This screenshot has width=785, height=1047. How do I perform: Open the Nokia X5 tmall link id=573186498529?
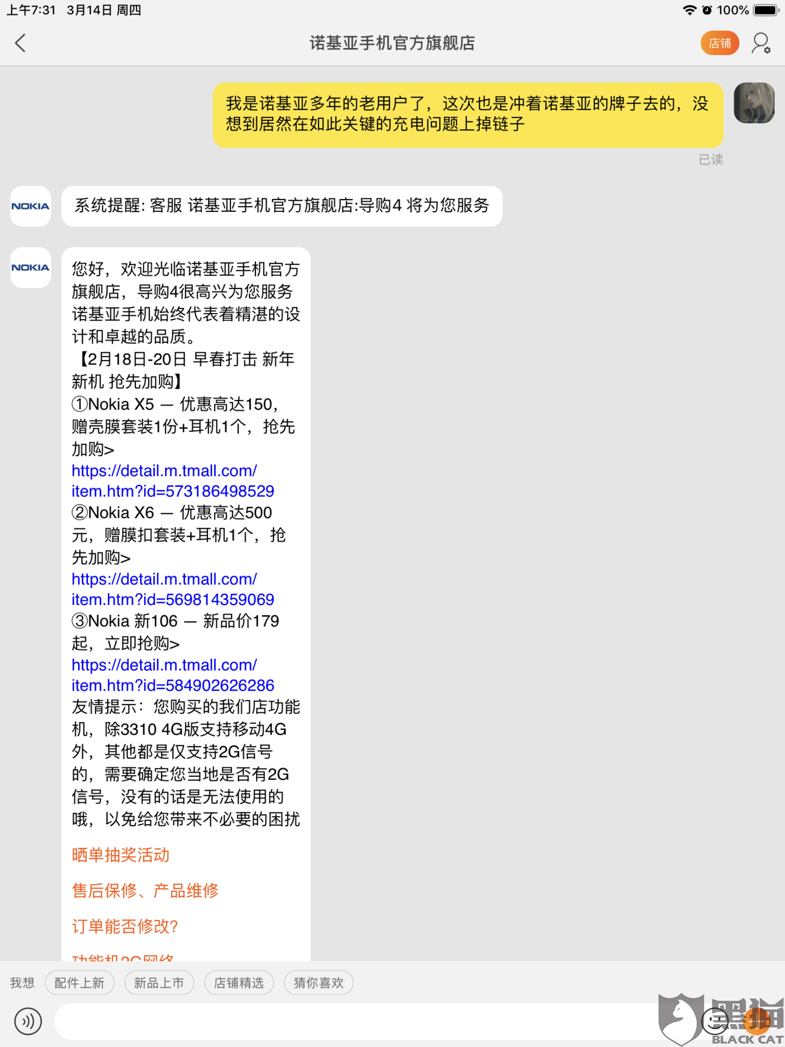pos(173,481)
